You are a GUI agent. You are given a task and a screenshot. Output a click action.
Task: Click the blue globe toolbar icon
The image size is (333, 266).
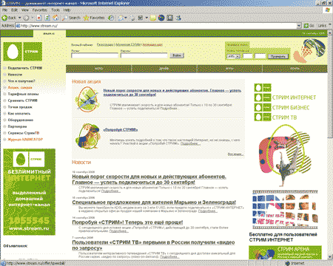(161, 18)
